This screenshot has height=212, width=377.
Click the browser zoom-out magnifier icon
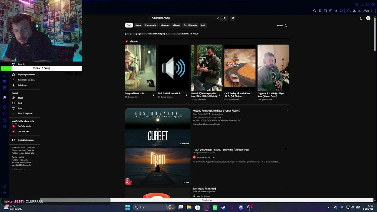click(x=315, y=11)
